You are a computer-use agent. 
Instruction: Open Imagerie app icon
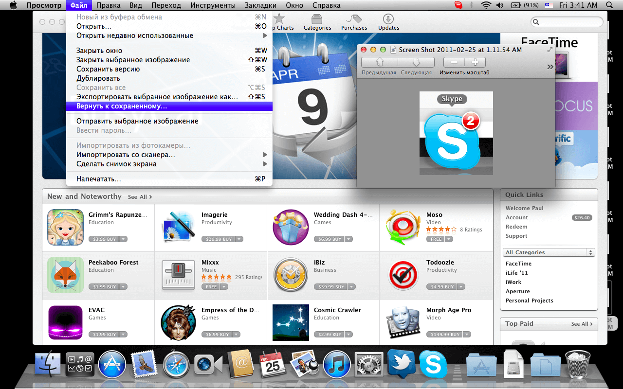tap(178, 227)
